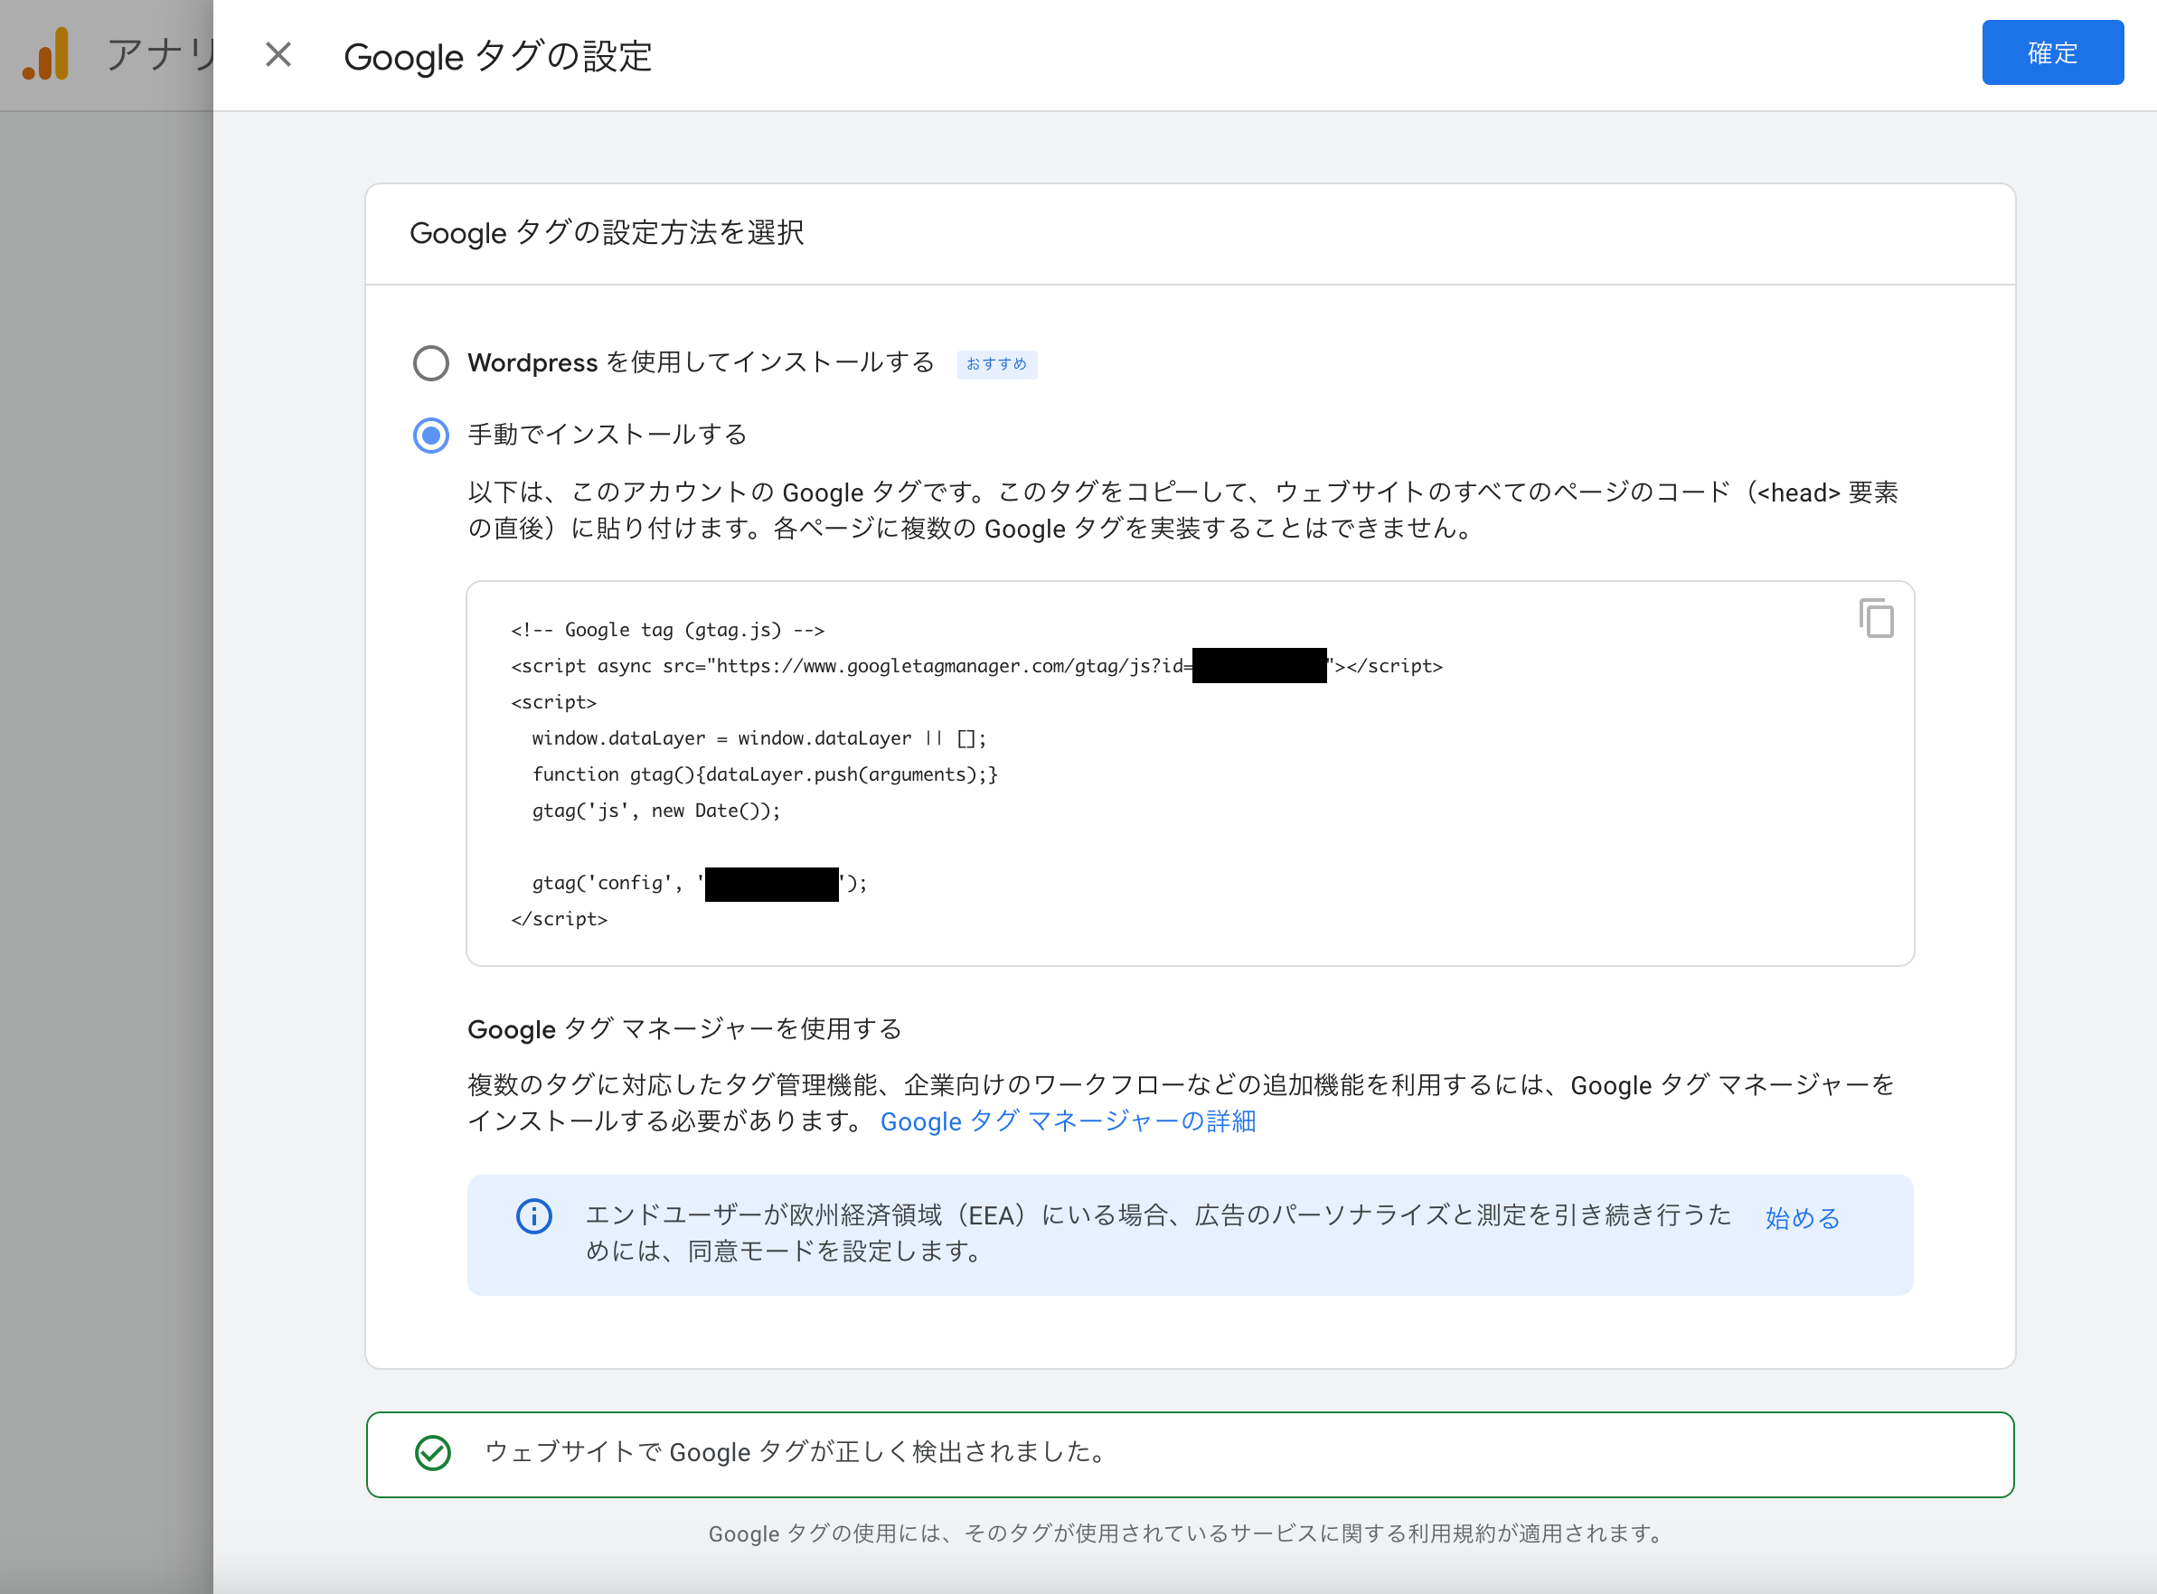
Task: Click the script async src code line
Action: coord(976,666)
